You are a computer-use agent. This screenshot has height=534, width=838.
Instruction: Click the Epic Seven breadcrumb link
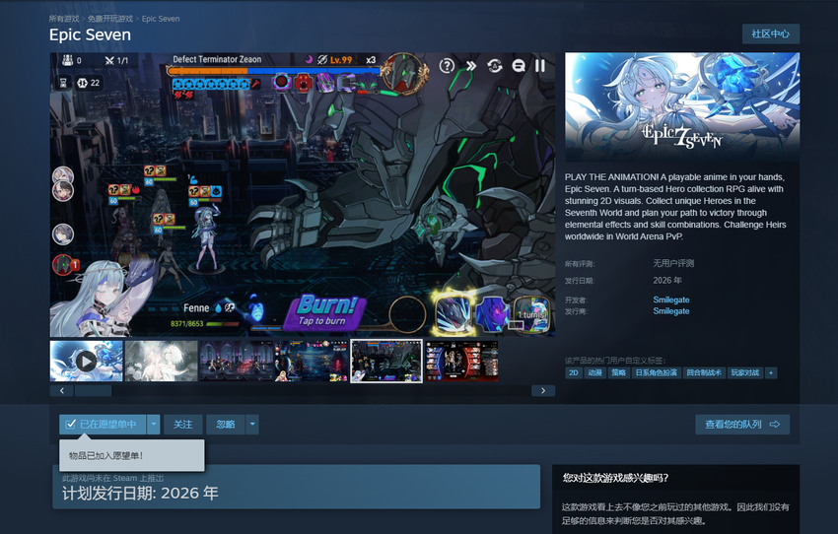[x=161, y=19]
